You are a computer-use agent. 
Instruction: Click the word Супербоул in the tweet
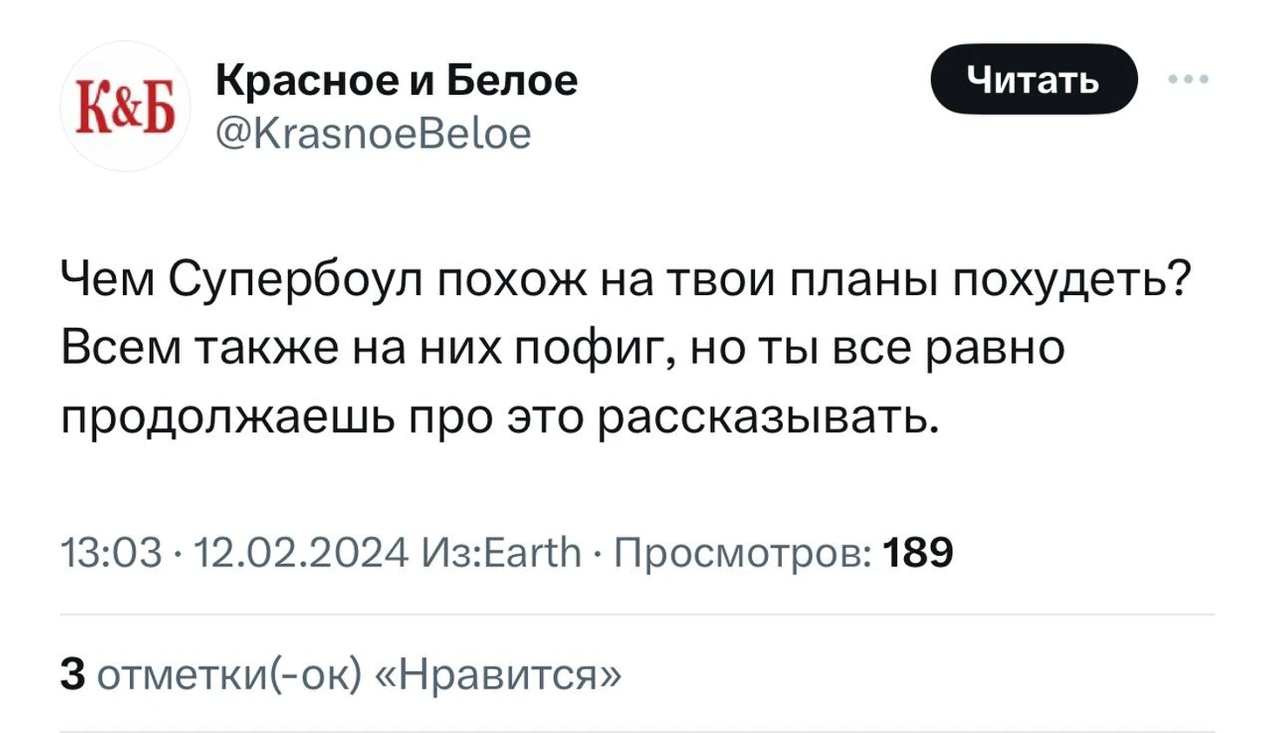point(296,281)
